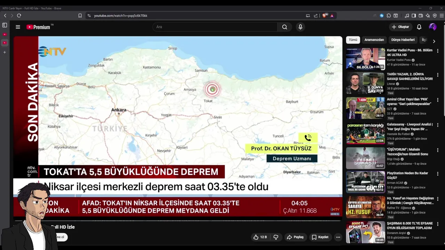Open options for TARİH YAZARI video

click(x=438, y=75)
